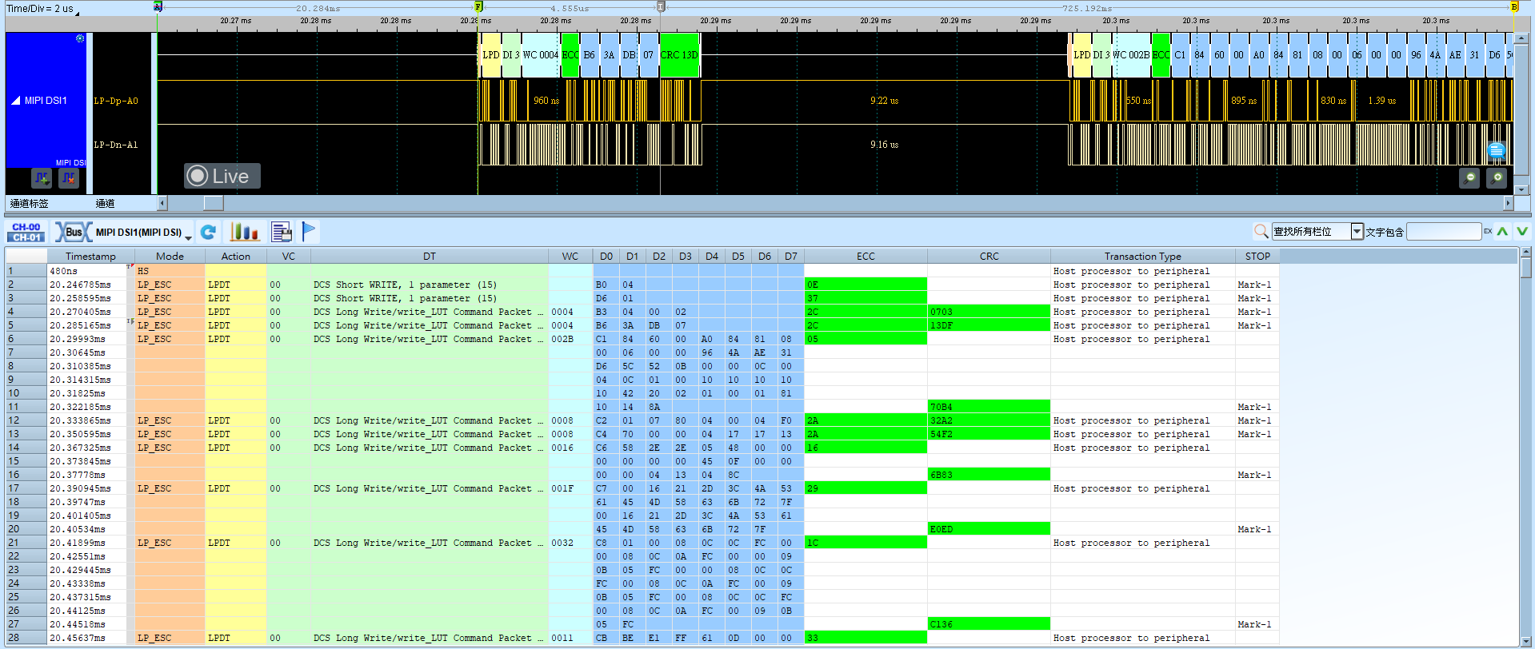Screen dimensions: 1535x649
Task: Find next match with green down arrow
Action: 1522,232
